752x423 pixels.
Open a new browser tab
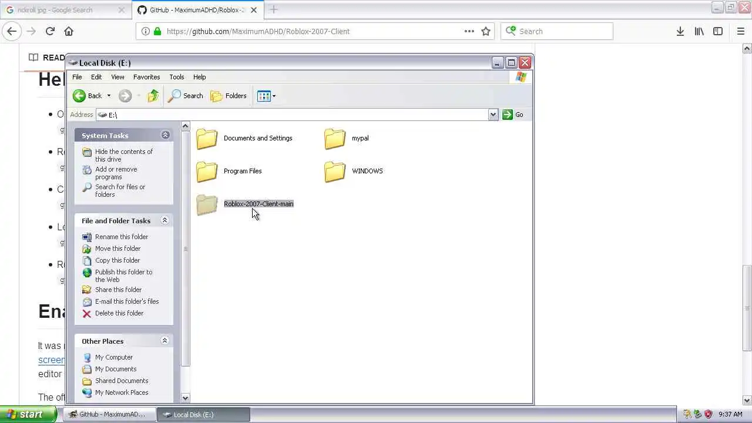[273, 9]
